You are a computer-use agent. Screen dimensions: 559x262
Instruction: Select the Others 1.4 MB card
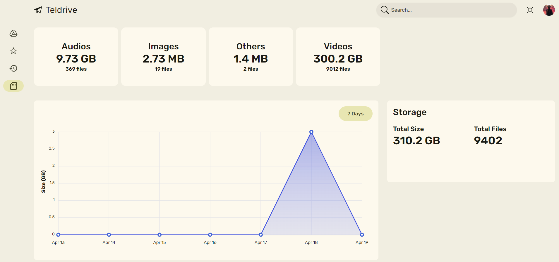(251, 57)
